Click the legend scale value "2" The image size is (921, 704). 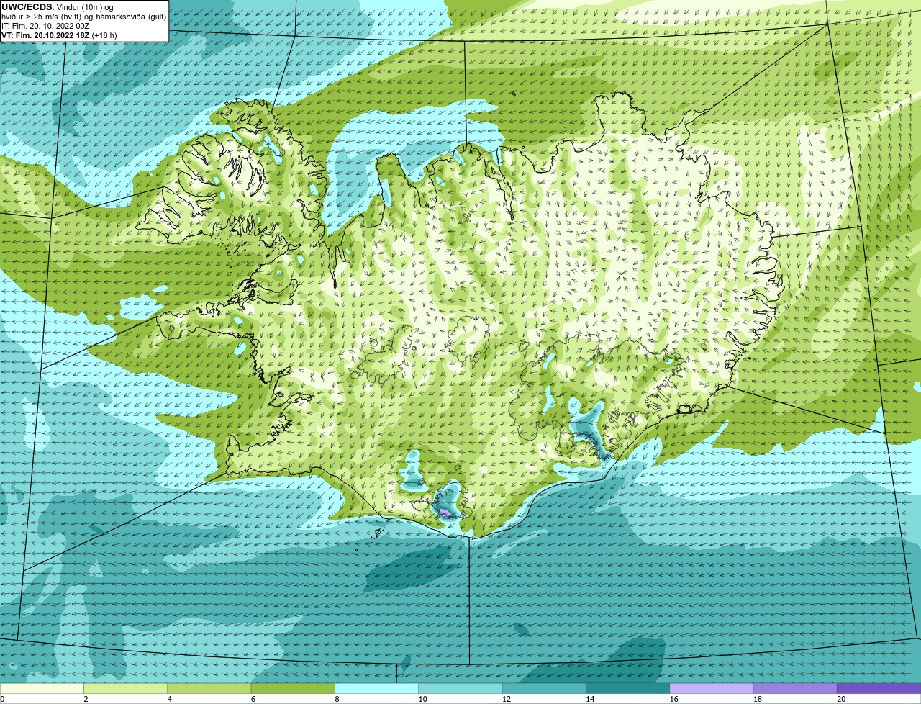(x=86, y=699)
